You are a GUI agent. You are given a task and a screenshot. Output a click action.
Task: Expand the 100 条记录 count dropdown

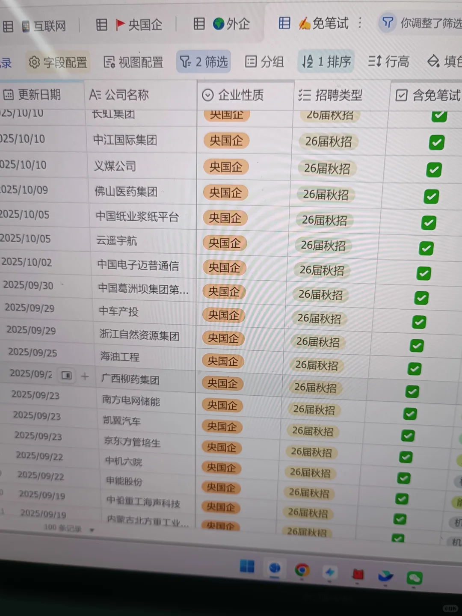tap(92, 530)
